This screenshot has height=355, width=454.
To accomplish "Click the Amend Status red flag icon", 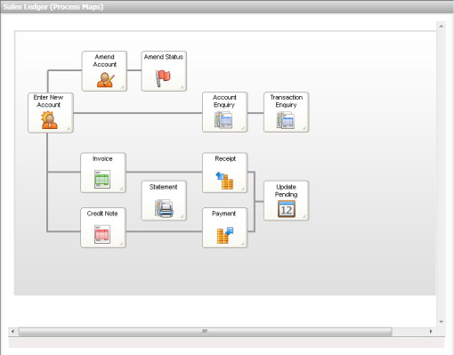I will [x=163, y=78].
